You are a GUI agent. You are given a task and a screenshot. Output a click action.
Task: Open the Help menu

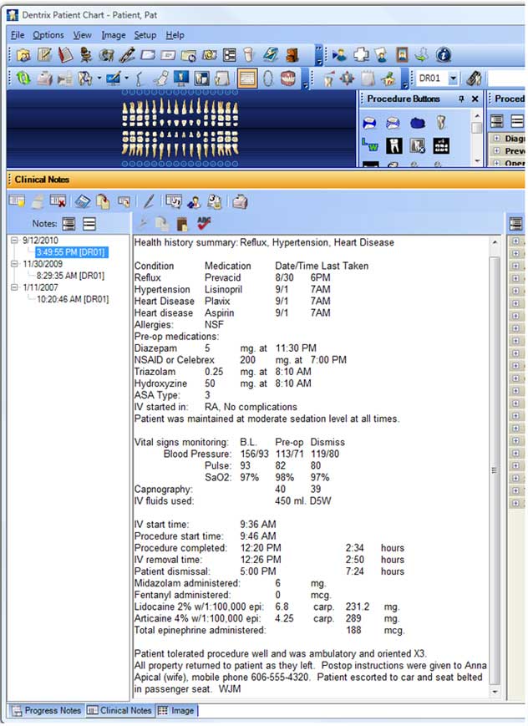(175, 35)
